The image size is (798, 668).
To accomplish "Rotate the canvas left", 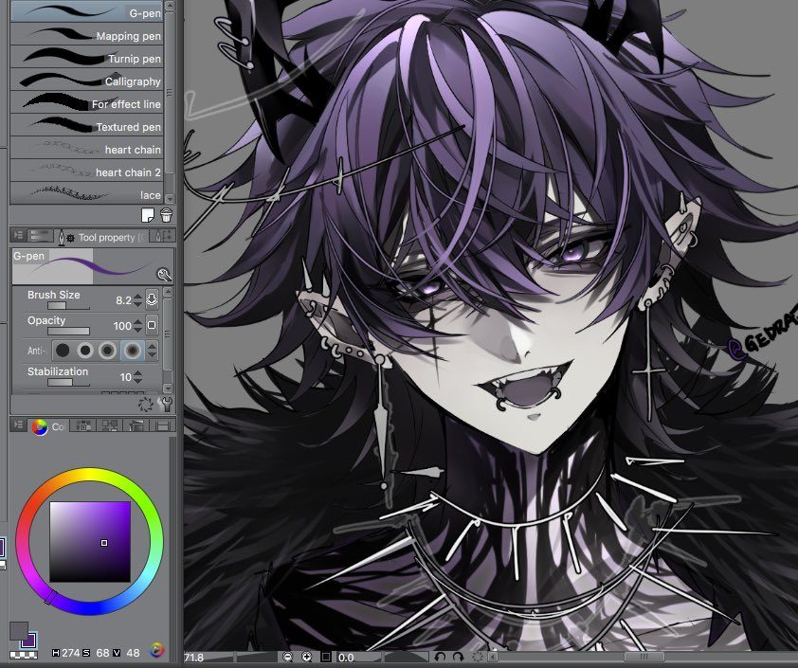I will pyautogui.click(x=441, y=657).
